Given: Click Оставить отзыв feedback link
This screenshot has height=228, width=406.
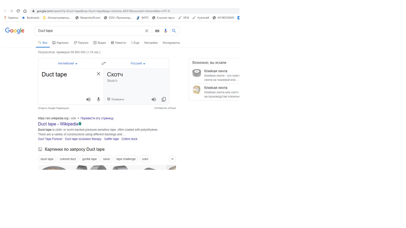Looking at the screenshot, I should click(165, 108).
